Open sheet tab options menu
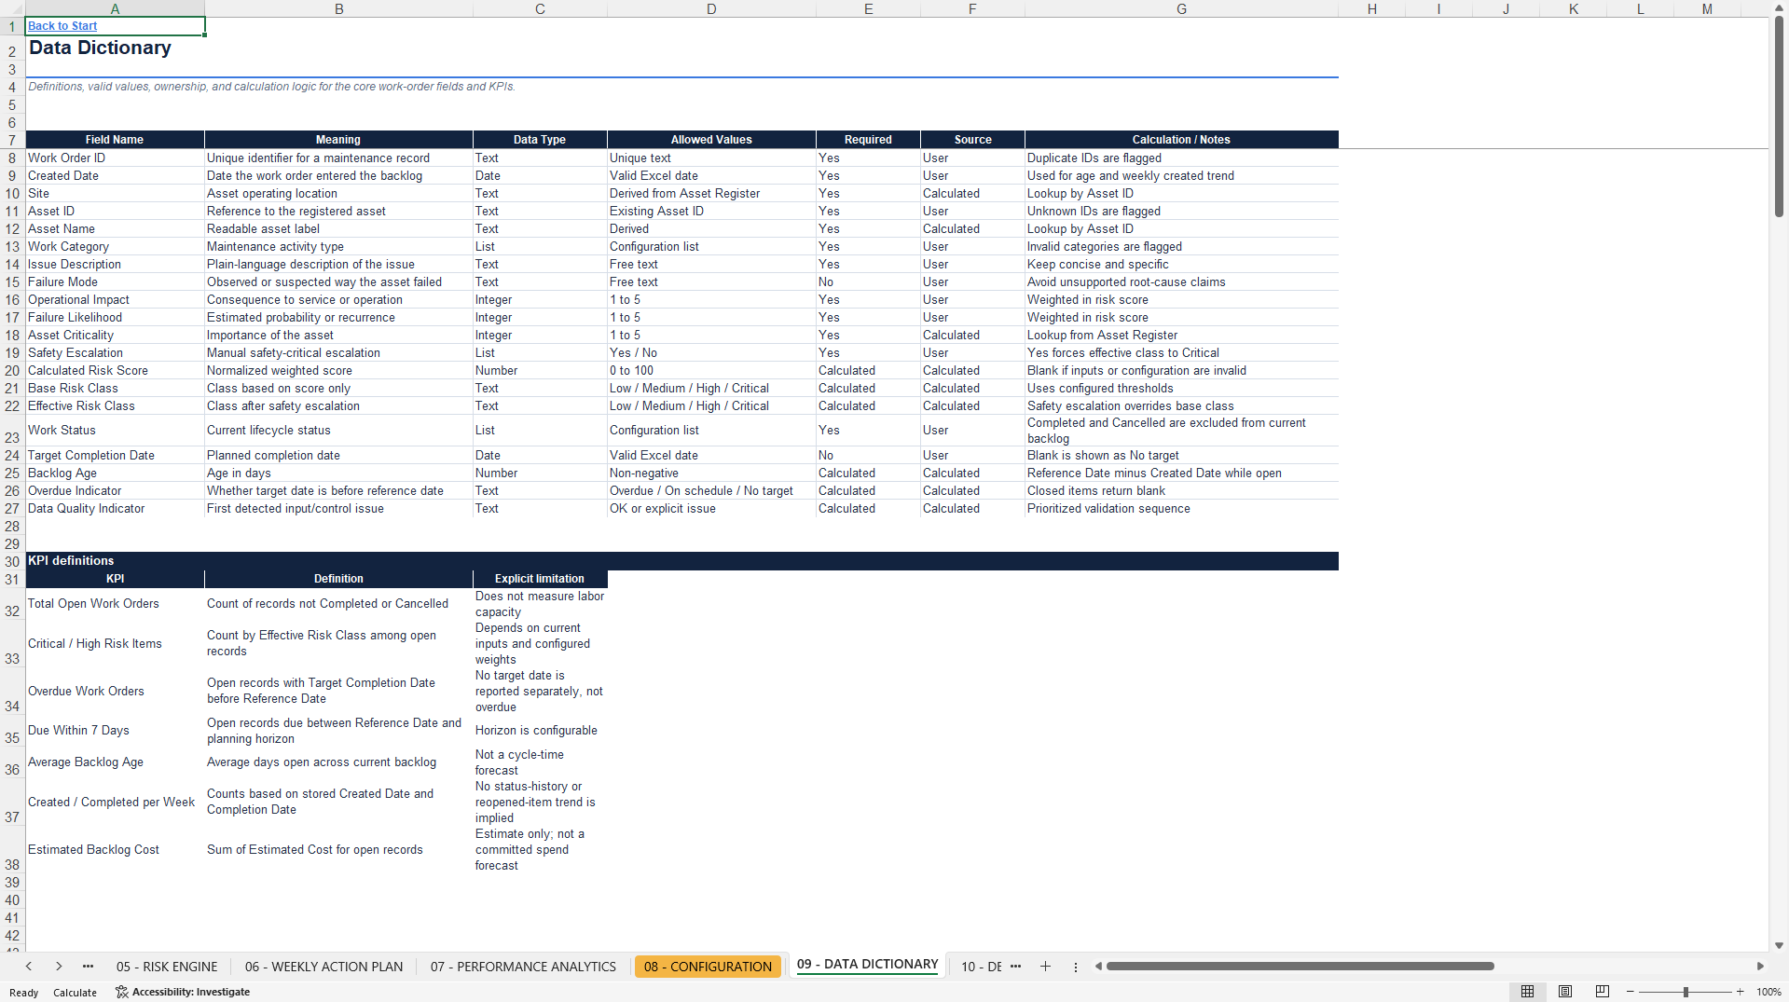Viewport: 1789px width, 1002px height. [x=1075, y=967]
